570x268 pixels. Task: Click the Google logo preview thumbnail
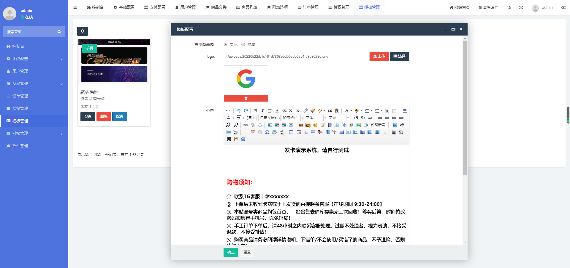point(246,79)
